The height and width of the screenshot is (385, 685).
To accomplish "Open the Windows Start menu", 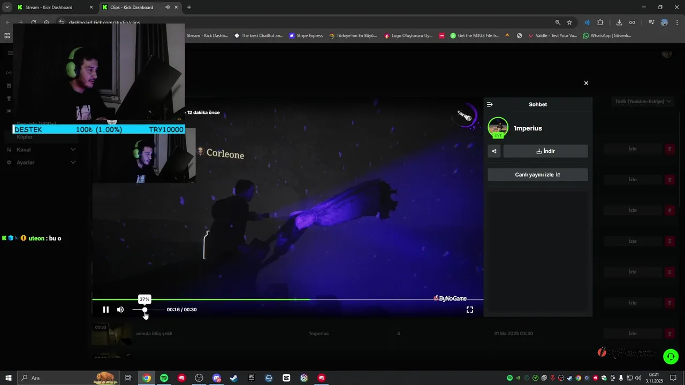I will [9, 378].
